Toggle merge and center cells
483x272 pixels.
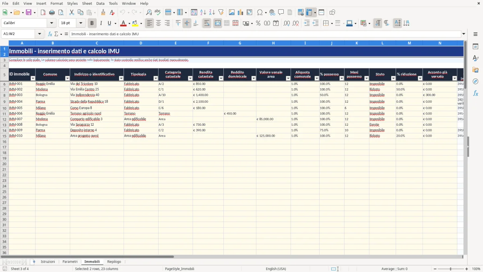click(218, 23)
